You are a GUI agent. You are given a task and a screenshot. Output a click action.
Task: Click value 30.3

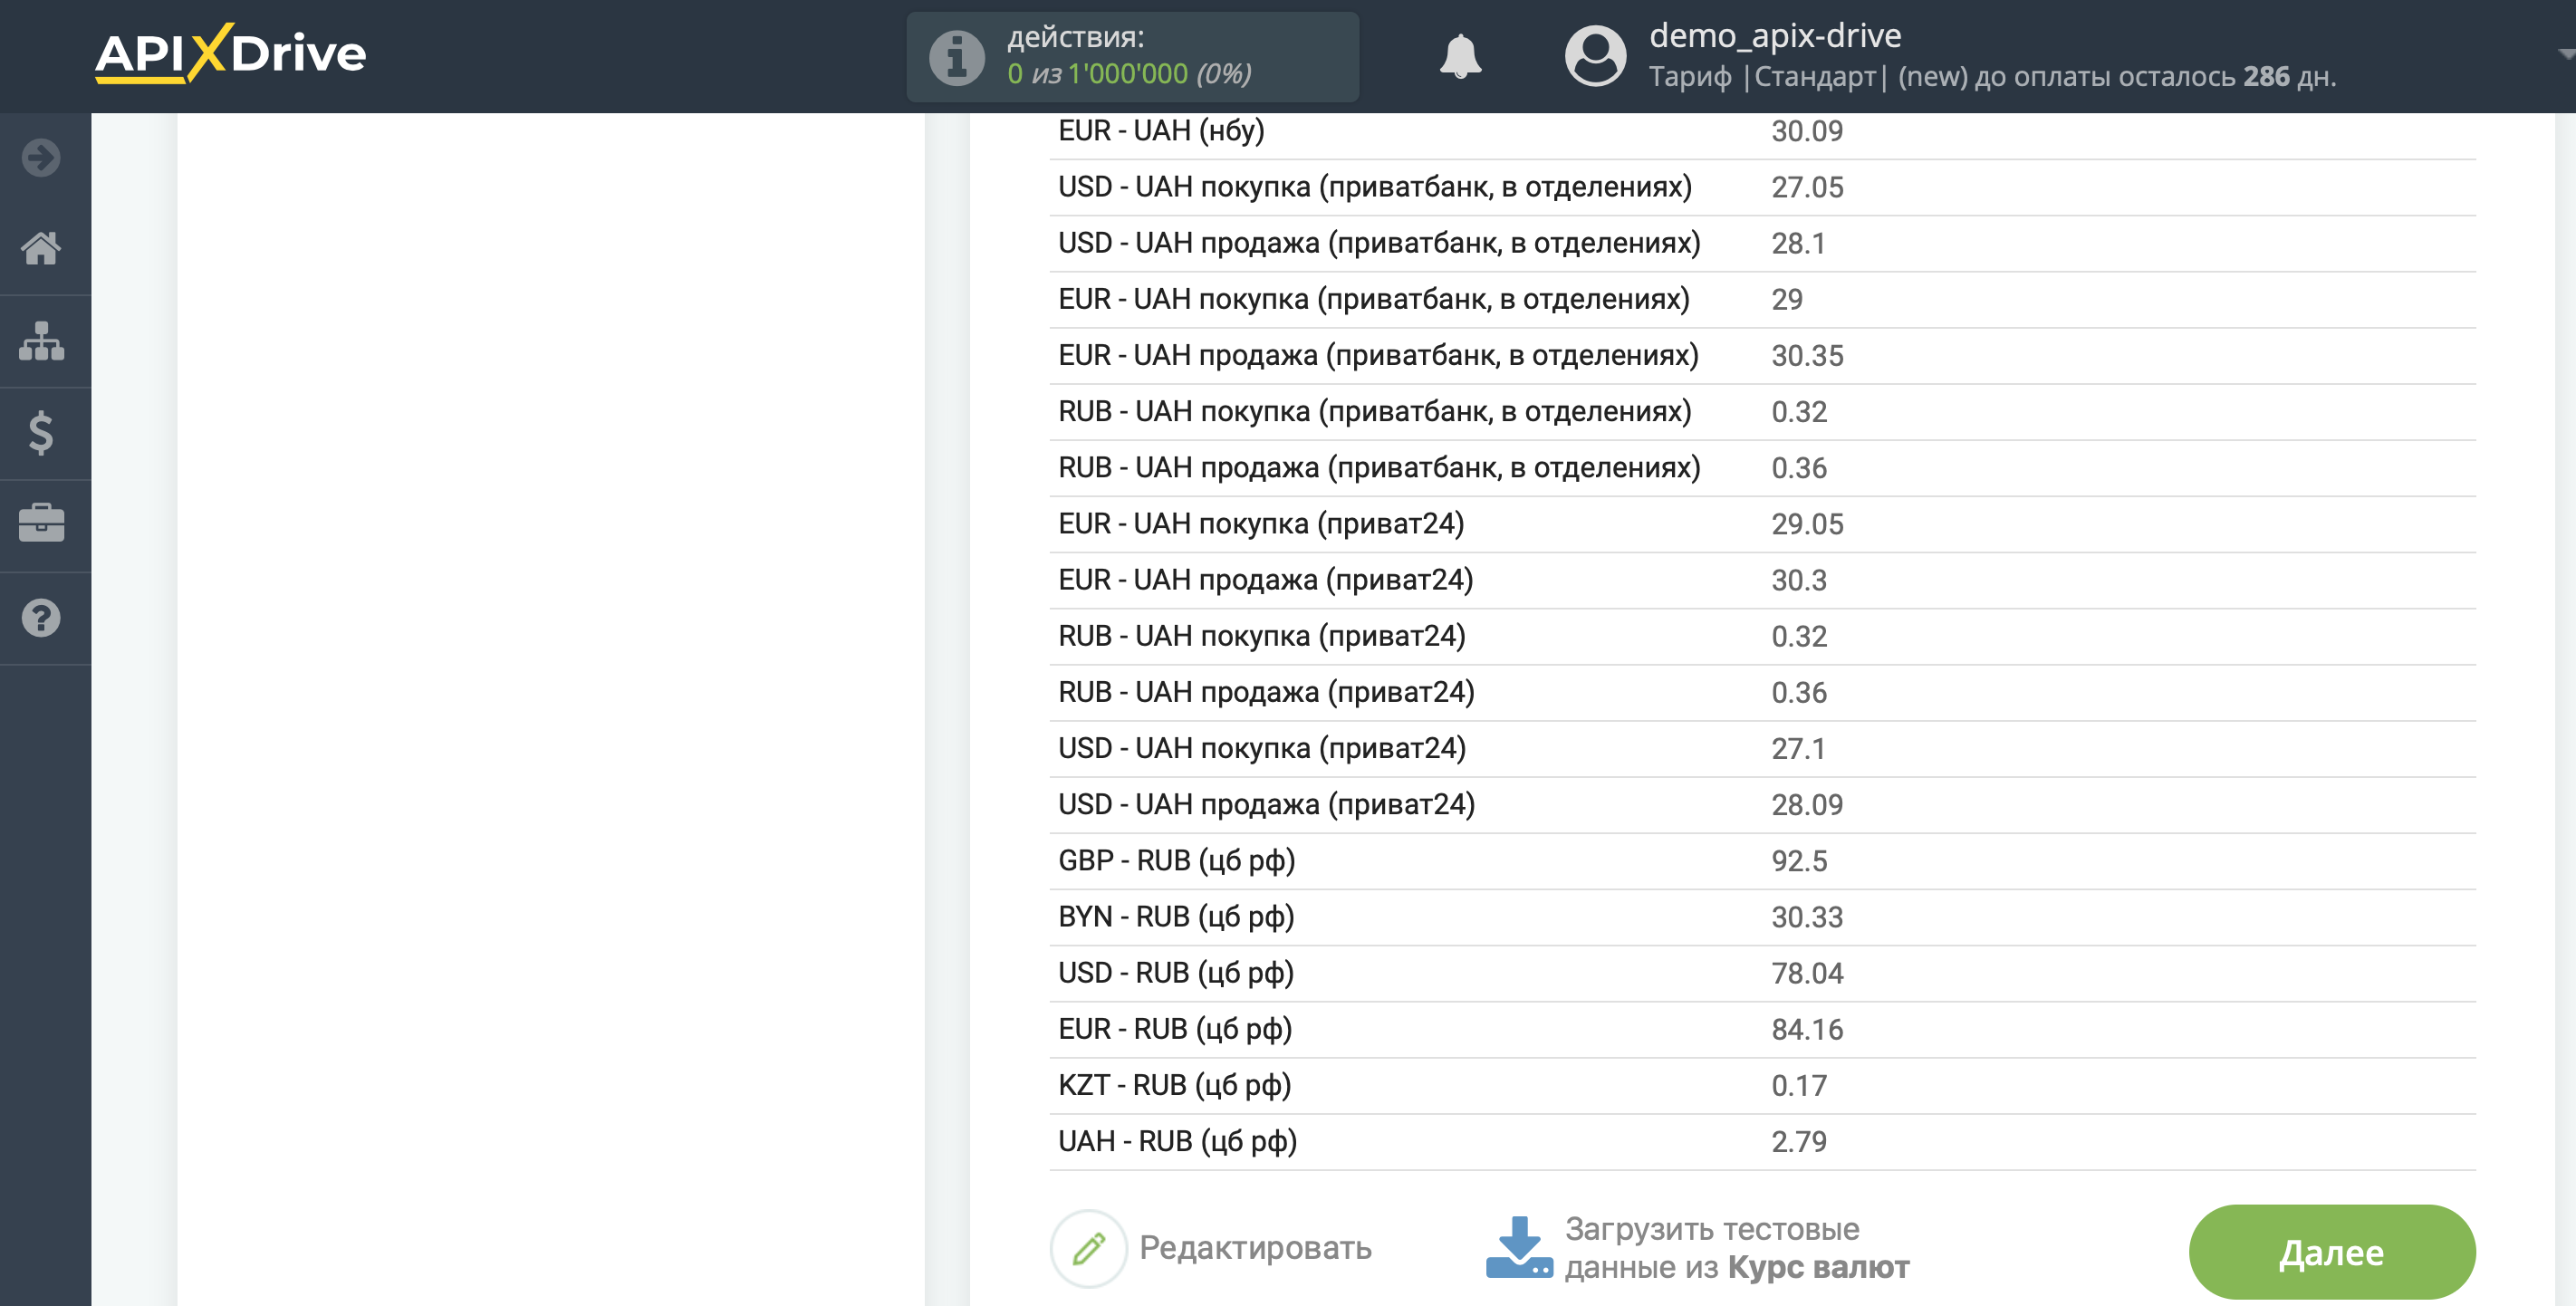[1799, 580]
